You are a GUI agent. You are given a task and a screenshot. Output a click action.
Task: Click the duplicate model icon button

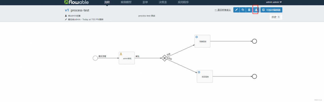[243, 10]
